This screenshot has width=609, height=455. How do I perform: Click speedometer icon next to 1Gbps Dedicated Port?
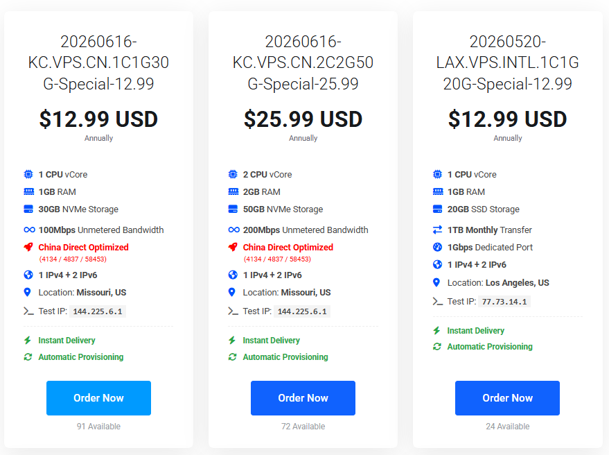pos(437,247)
